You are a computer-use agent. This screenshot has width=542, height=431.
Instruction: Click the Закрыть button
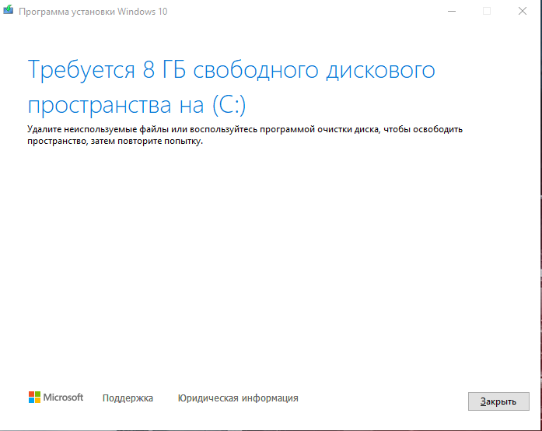498,401
